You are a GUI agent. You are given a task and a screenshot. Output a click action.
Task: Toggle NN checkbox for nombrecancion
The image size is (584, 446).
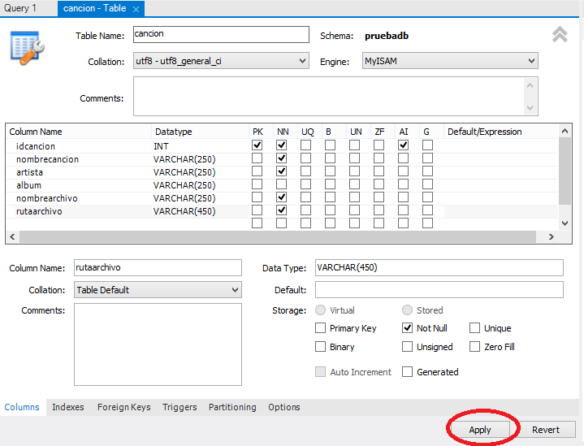pyautogui.click(x=282, y=158)
